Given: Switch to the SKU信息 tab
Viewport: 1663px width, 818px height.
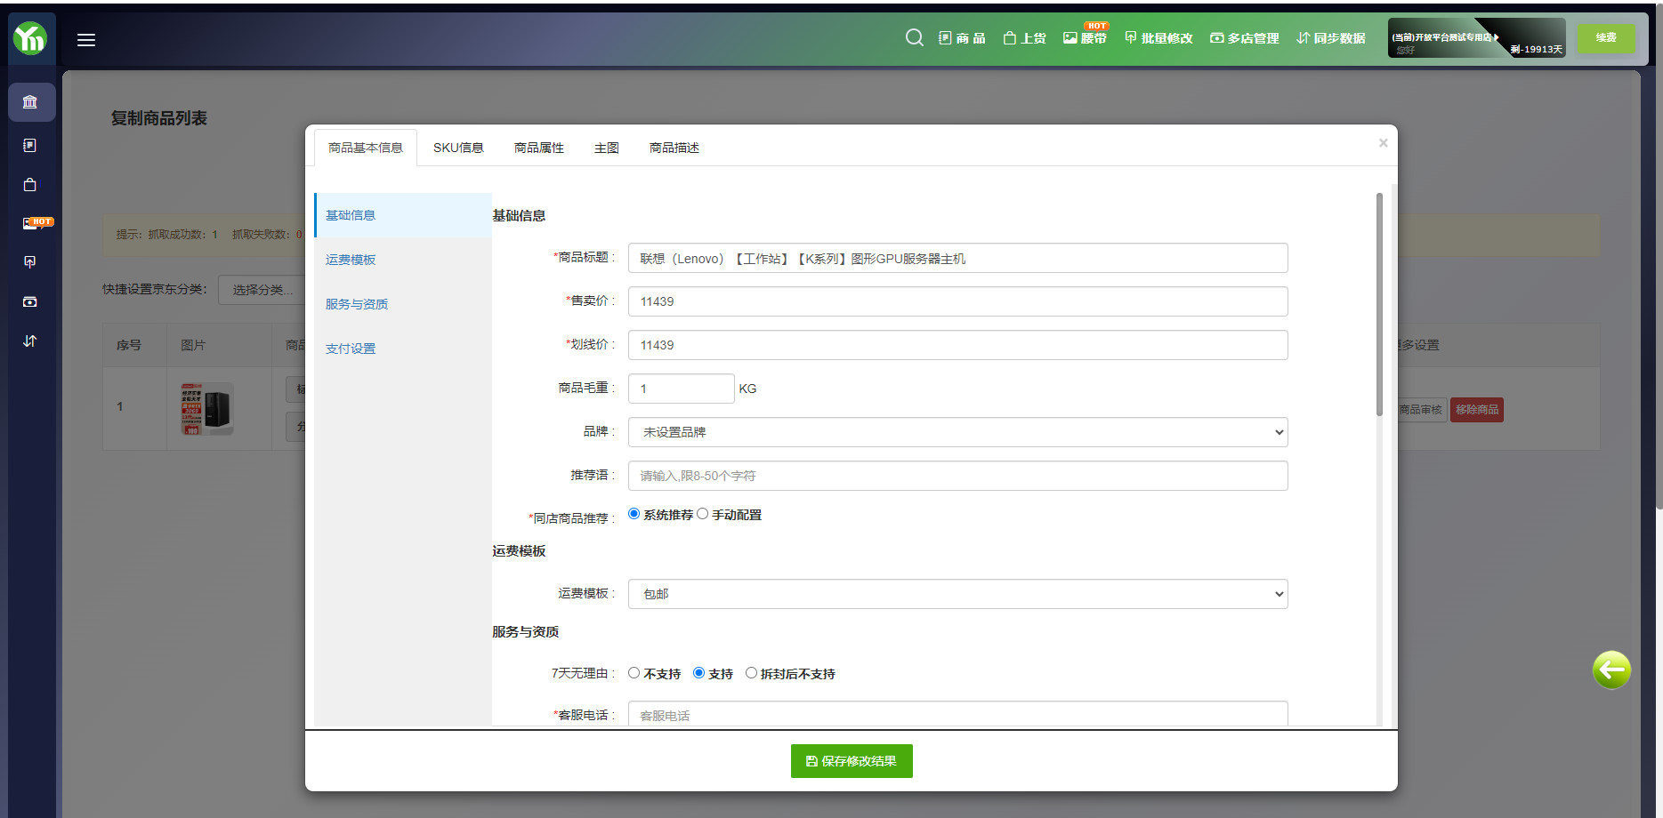Looking at the screenshot, I should coord(458,148).
